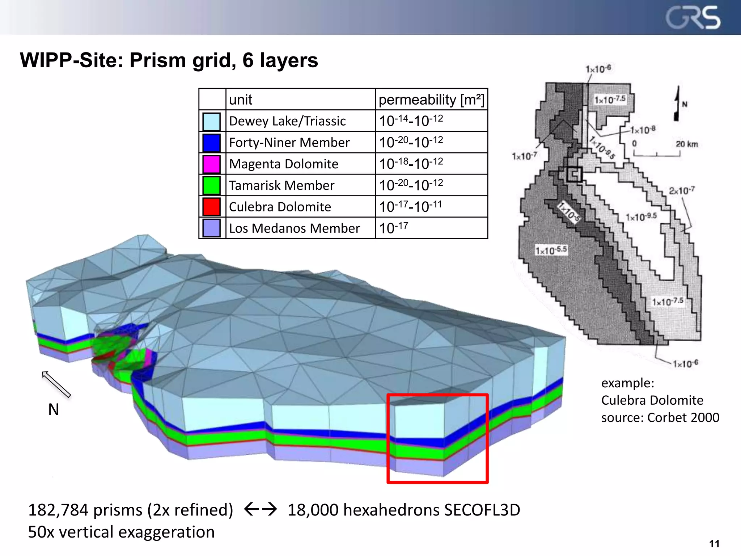The image size is (741, 556).
Task: Click the source Corbet 2000 caption
Action: tap(660, 417)
